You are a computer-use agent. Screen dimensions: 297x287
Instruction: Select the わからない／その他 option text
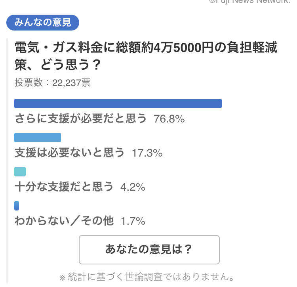click(64, 221)
